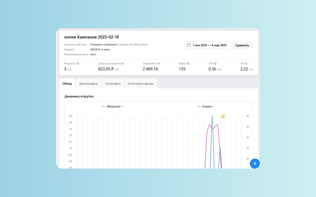
Task: Click help icon beside Цена за результат
Action: [x=122, y=64]
